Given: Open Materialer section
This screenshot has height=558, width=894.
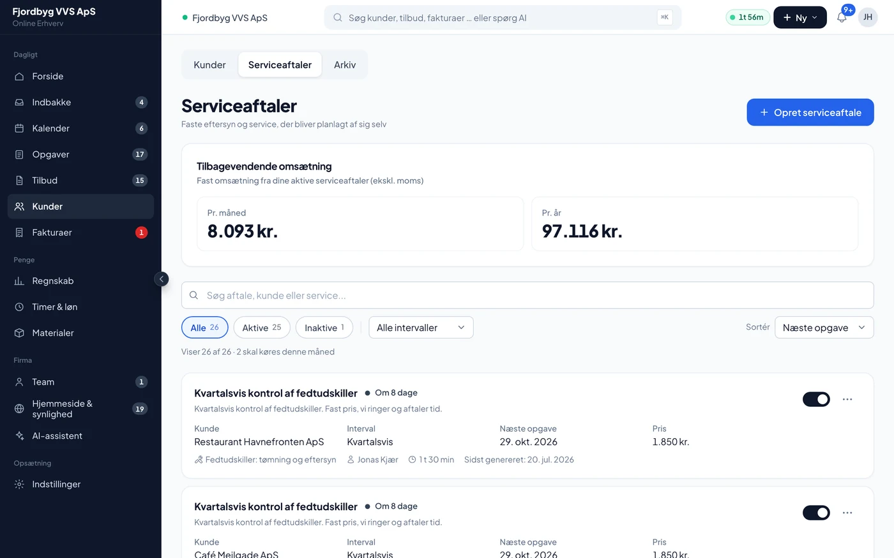Looking at the screenshot, I should click(x=80, y=333).
